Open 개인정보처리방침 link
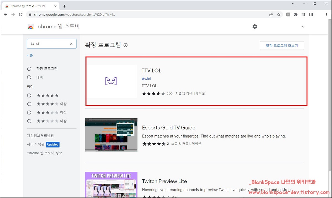This screenshot has width=332, height=198. 40,136
